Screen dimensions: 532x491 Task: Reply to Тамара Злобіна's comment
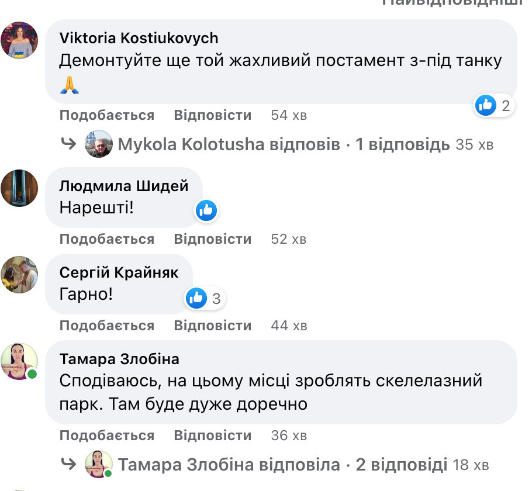click(213, 435)
